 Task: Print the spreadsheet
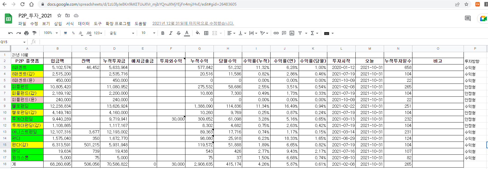[26, 33]
